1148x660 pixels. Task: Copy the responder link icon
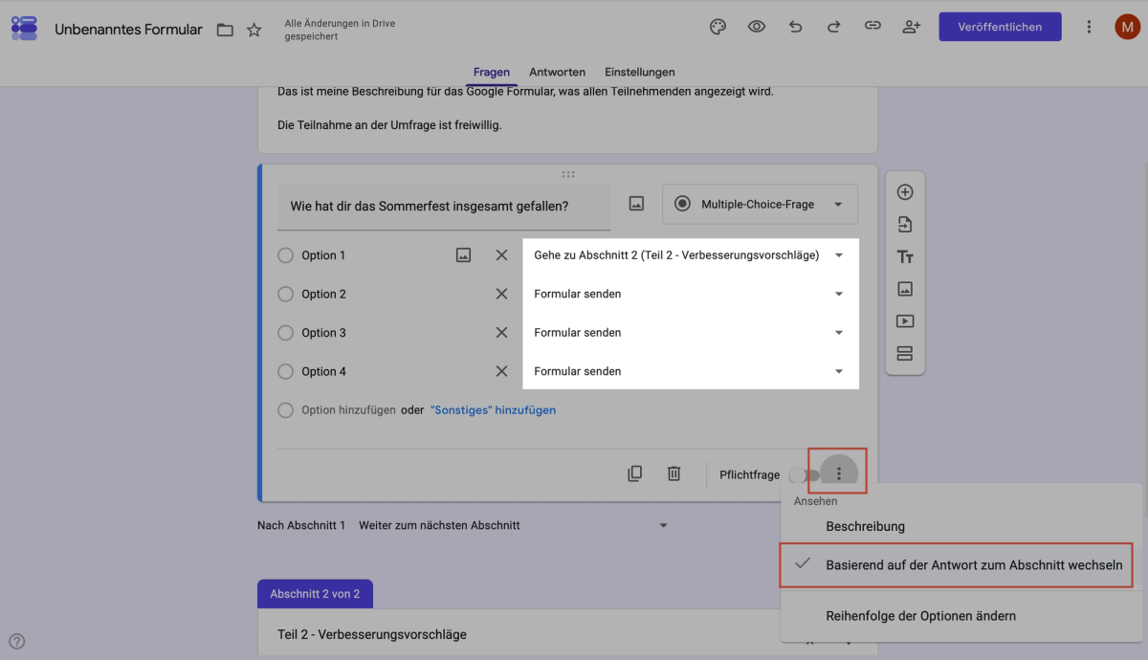(x=872, y=27)
